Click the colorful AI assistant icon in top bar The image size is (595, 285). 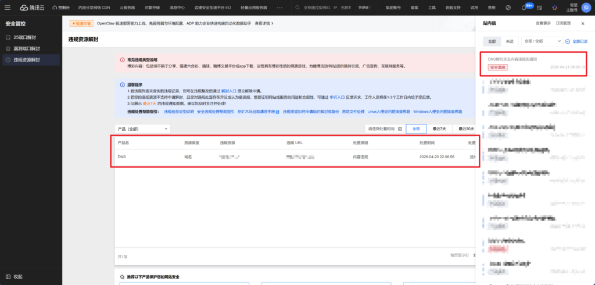(x=554, y=8)
